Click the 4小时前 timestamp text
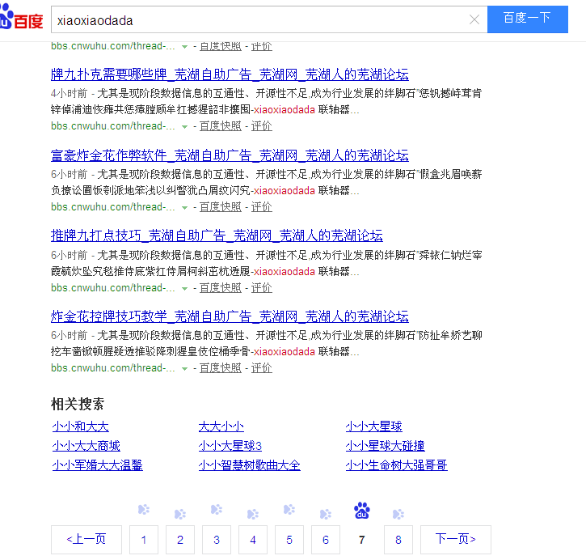This screenshot has height=560, width=586. click(x=70, y=93)
